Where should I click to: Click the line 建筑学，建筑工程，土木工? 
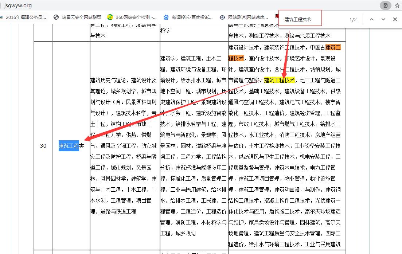pyautogui.click(x=191, y=58)
